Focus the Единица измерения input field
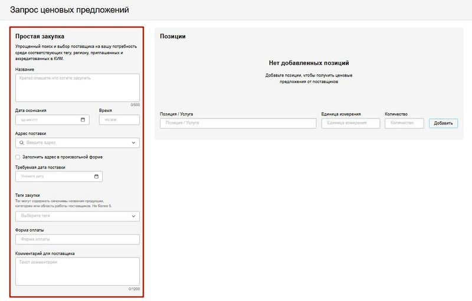The width and height of the screenshot is (472, 301). click(x=351, y=123)
